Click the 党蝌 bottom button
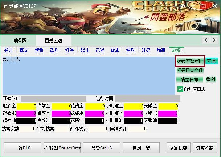The image size is (221, 157). pyautogui.click(x=141, y=148)
